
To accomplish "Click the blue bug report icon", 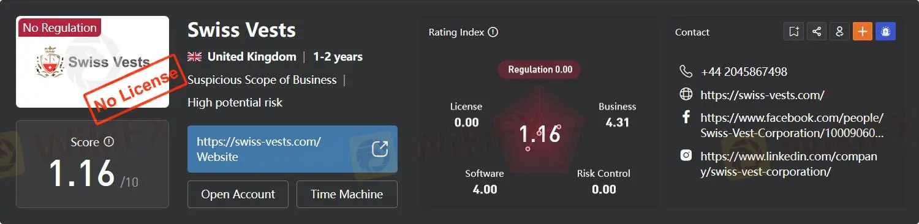I will (885, 32).
